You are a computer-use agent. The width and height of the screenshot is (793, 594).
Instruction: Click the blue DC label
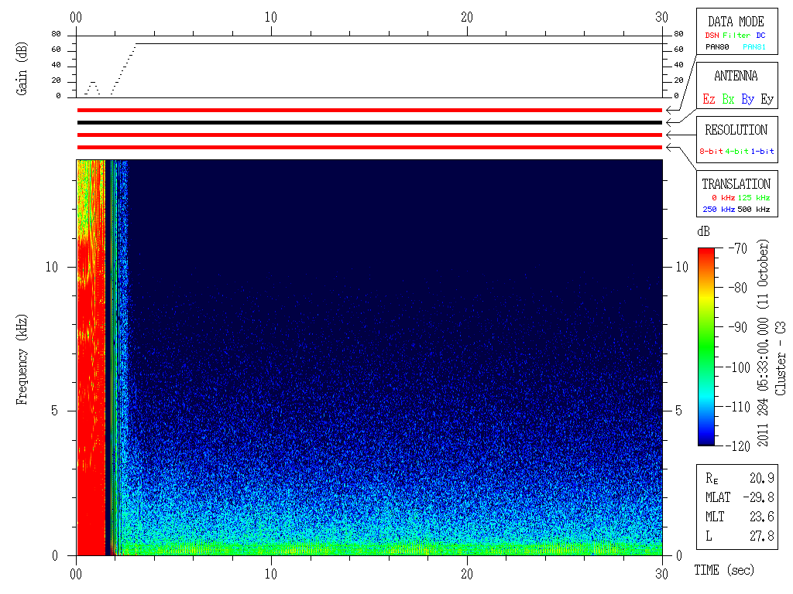click(x=760, y=36)
